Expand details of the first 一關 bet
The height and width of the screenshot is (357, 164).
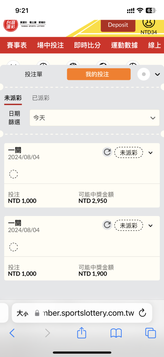point(151,153)
